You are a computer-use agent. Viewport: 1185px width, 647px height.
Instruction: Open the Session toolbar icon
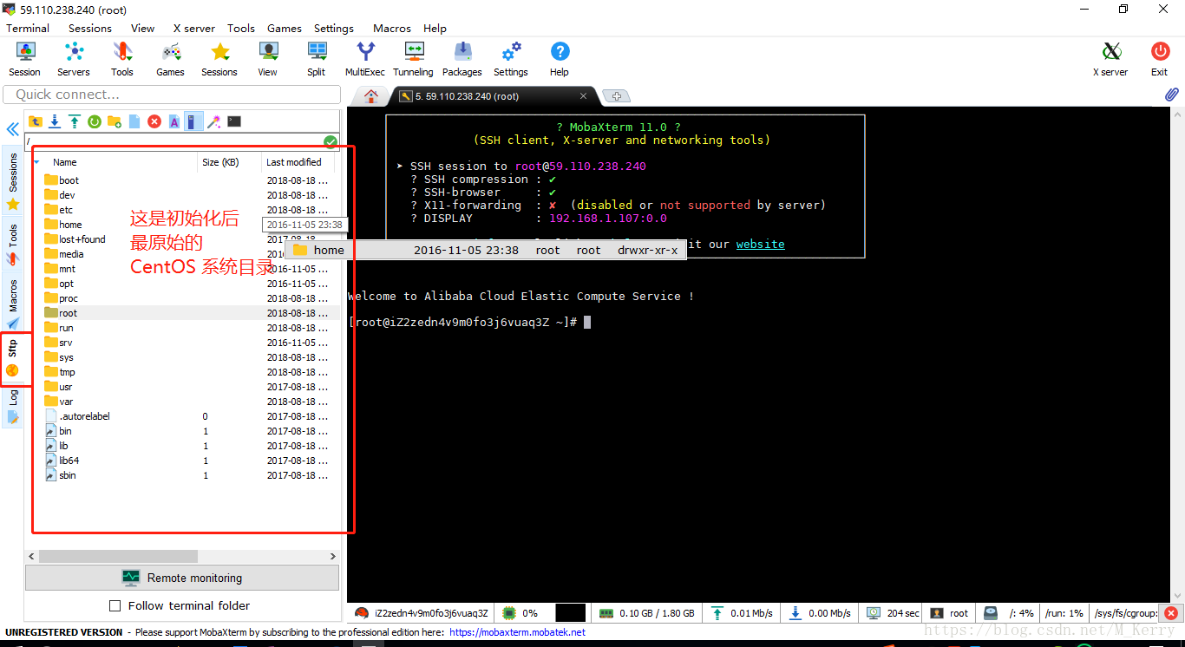(x=24, y=59)
